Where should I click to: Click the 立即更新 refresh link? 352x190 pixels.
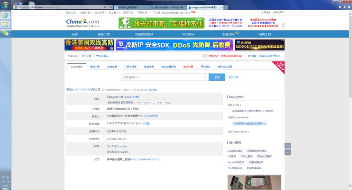pos(152,90)
